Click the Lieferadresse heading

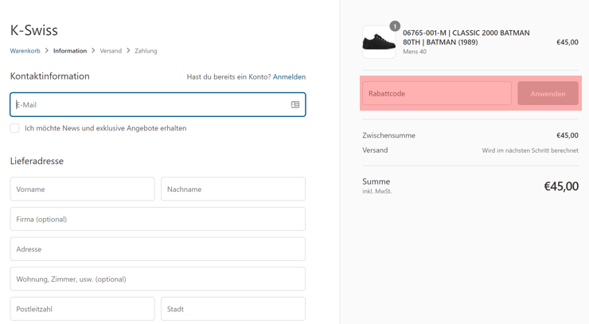coord(37,162)
